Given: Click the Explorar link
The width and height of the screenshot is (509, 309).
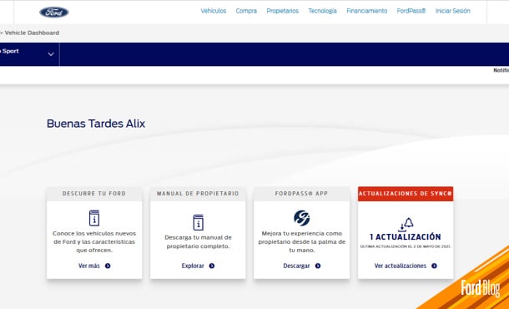Looking at the screenshot, I should 193,266.
